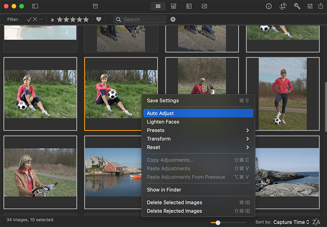The height and width of the screenshot is (227, 327).
Task: Choose Show in Finder
Action: point(198,190)
